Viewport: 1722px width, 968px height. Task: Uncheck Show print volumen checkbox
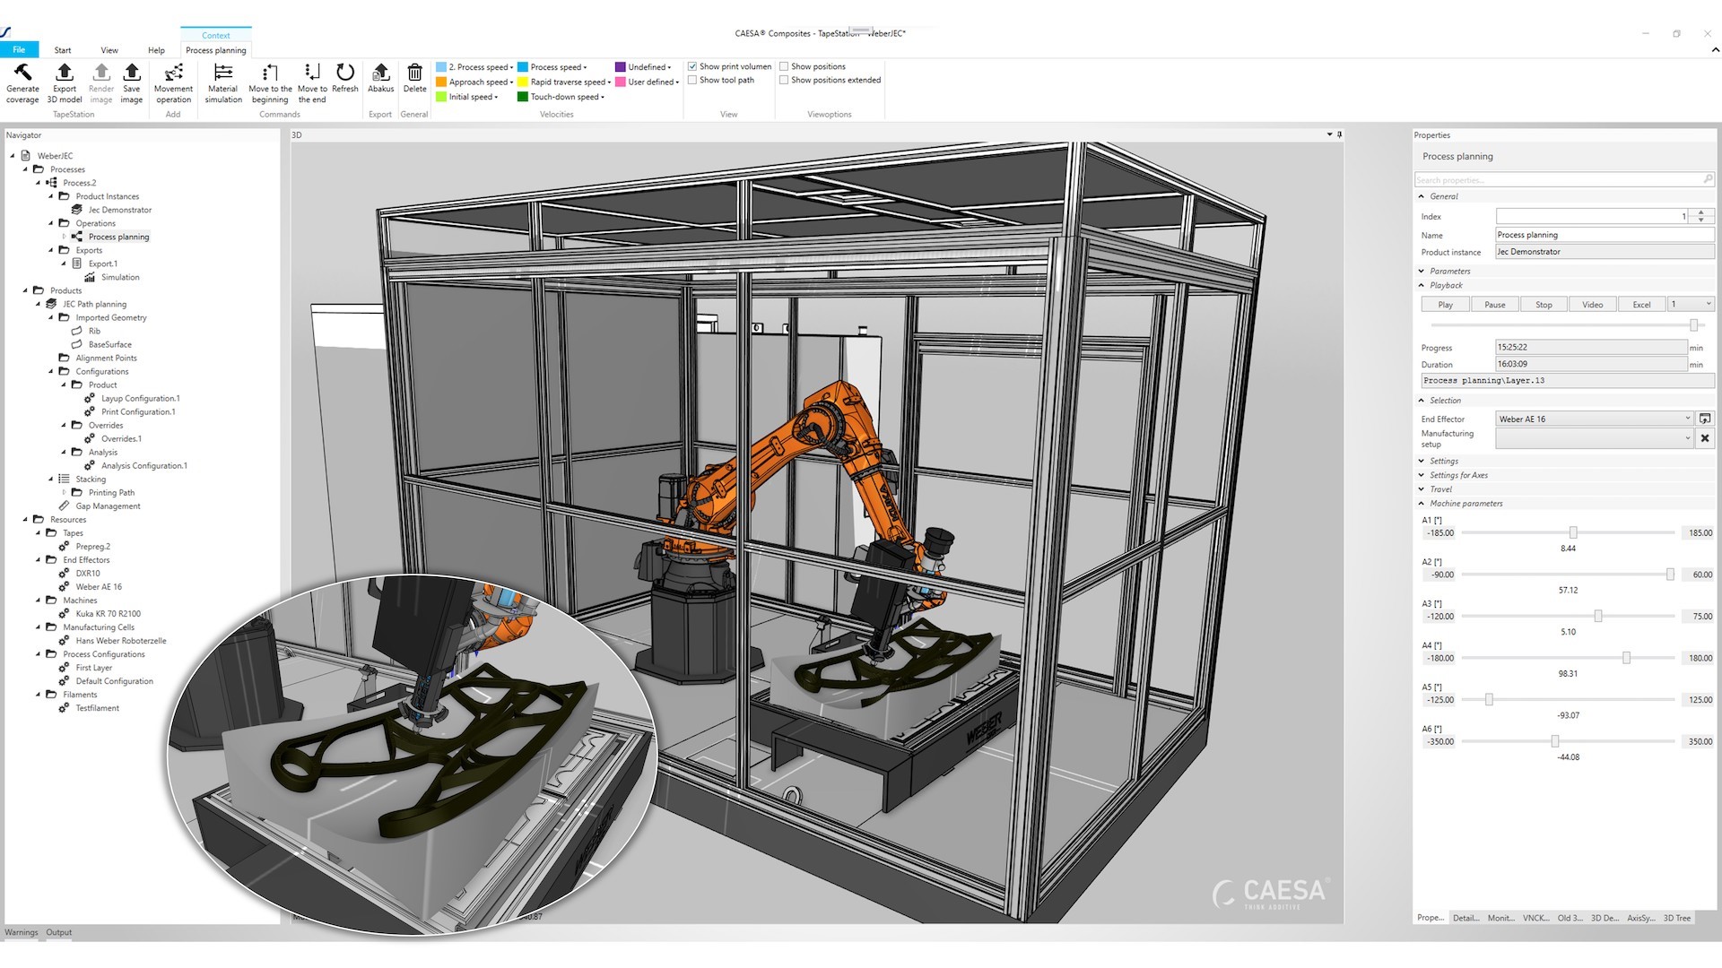coord(692,66)
